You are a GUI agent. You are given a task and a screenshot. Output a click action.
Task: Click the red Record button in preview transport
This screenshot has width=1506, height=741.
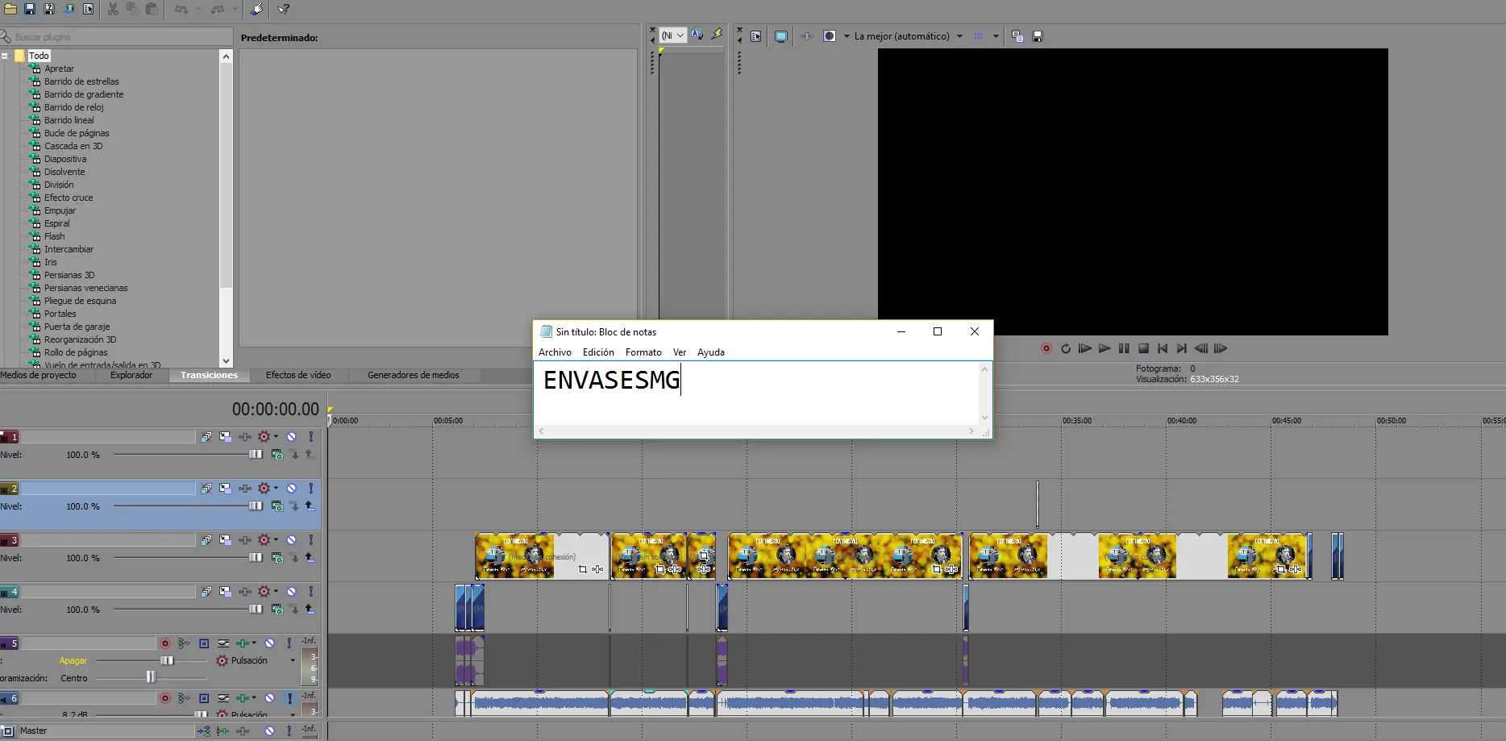[1046, 348]
